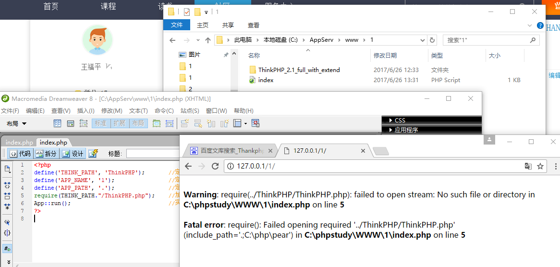Image resolution: width=560 pixels, height=267 pixels.
Task: Click Insert Row Below icon
Action: coord(198,123)
